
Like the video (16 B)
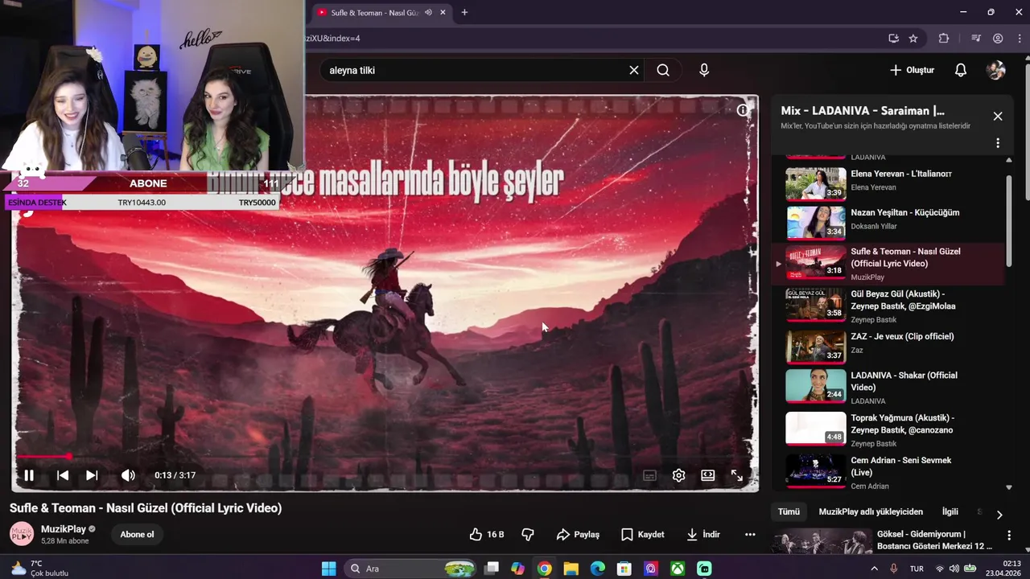click(487, 535)
